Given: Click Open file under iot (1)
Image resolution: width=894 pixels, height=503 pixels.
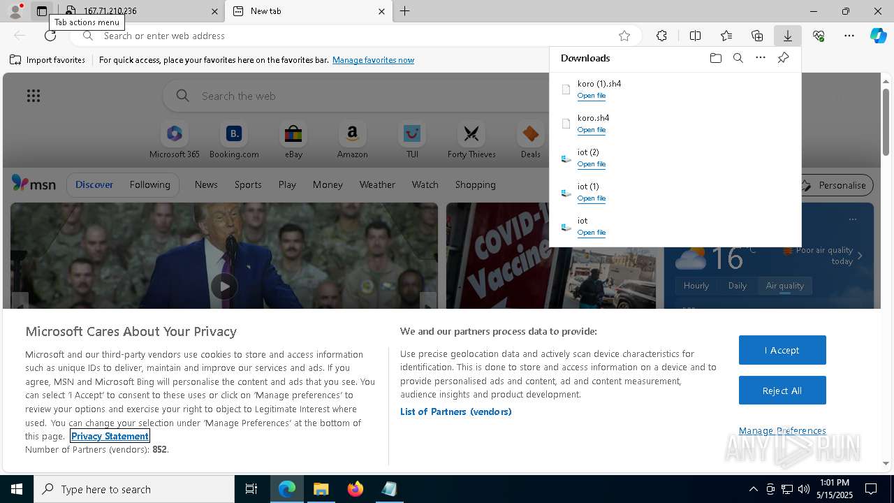Looking at the screenshot, I should (x=591, y=198).
